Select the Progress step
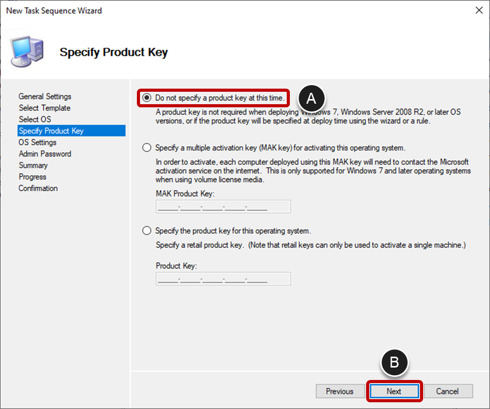This screenshot has height=409, width=490. 32,176
